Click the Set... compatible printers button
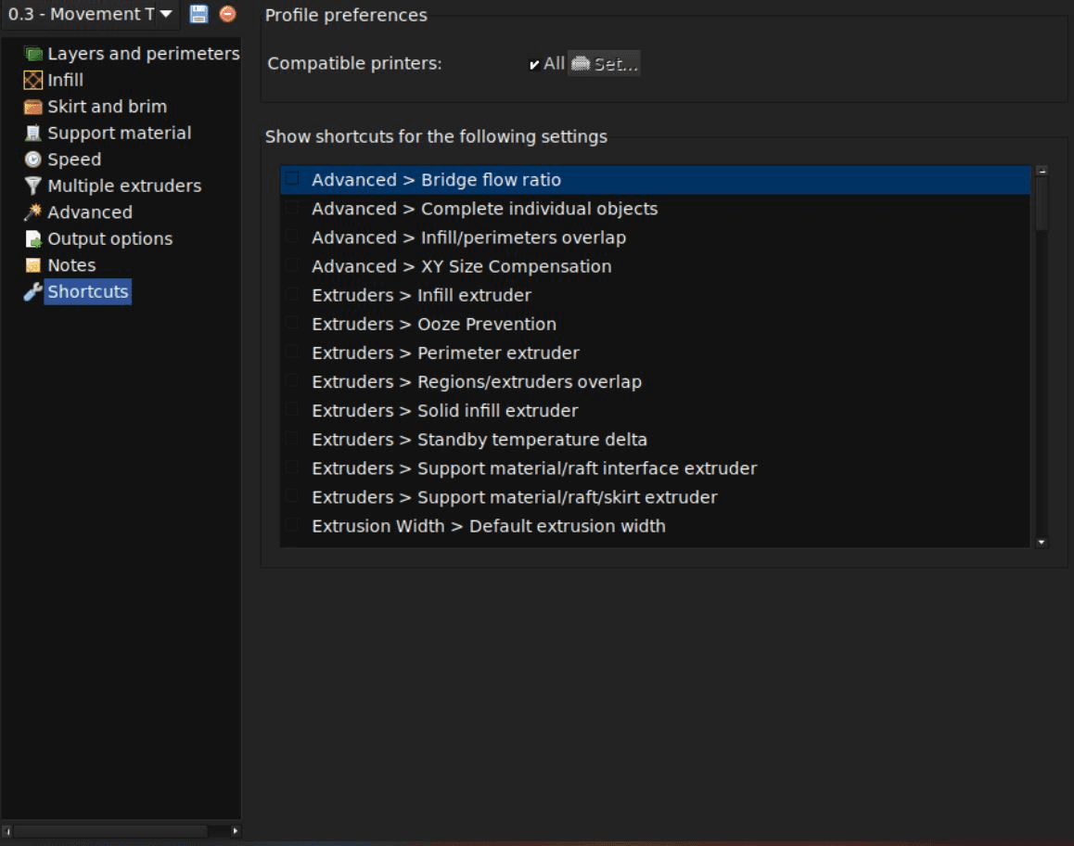1074x846 pixels. tap(604, 64)
